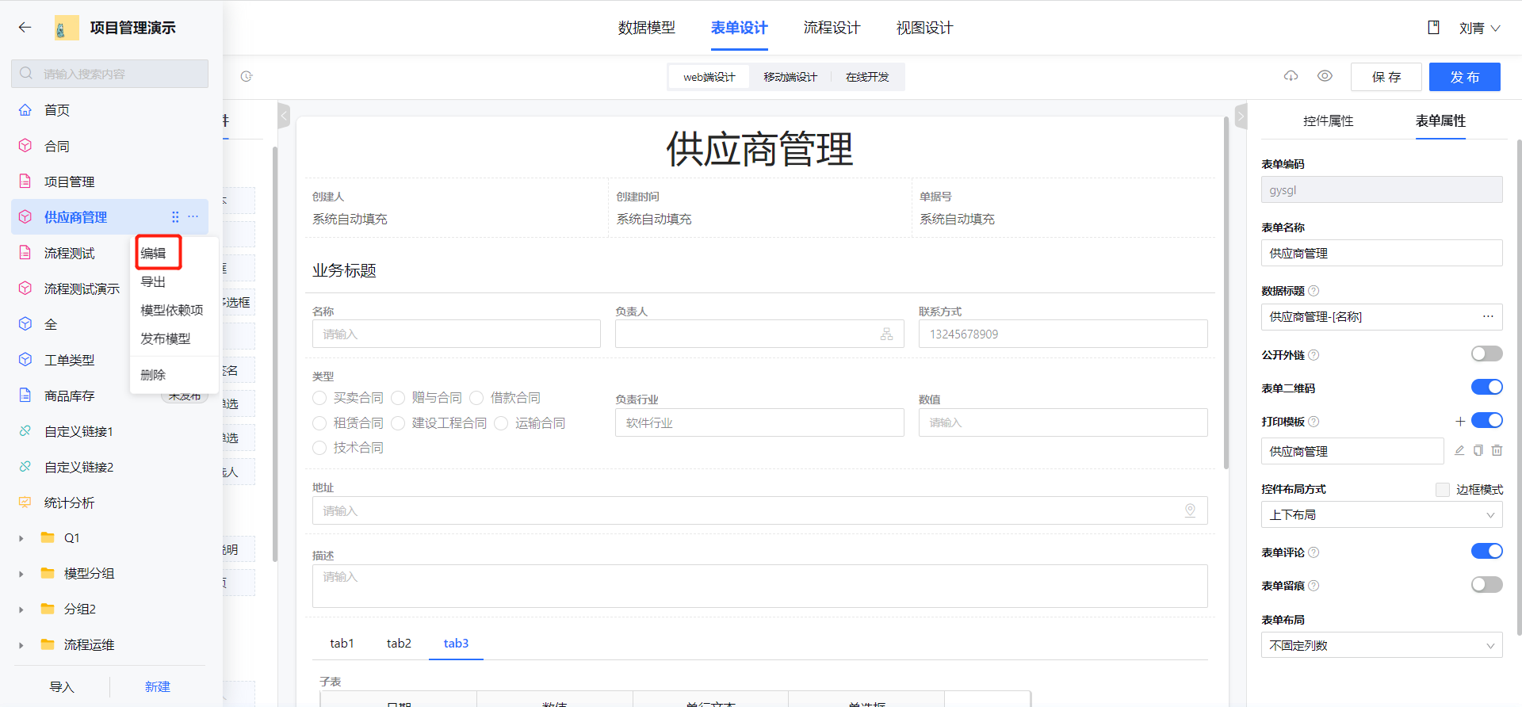Switch to the 流程设计 tab
Viewport: 1522px width, 707px height.
(x=832, y=28)
